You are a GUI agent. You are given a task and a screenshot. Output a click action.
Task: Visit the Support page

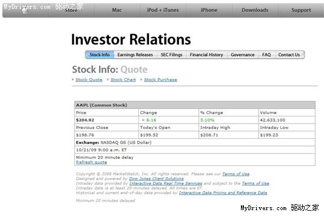click(x=301, y=10)
